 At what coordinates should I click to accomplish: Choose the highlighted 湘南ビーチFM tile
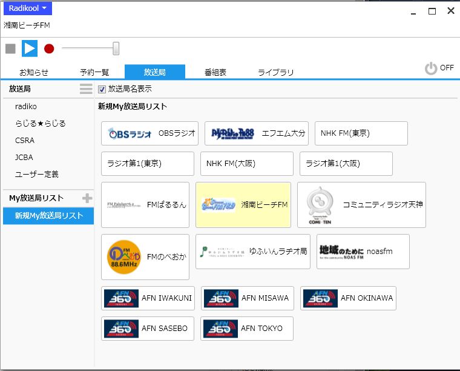point(243,205)
